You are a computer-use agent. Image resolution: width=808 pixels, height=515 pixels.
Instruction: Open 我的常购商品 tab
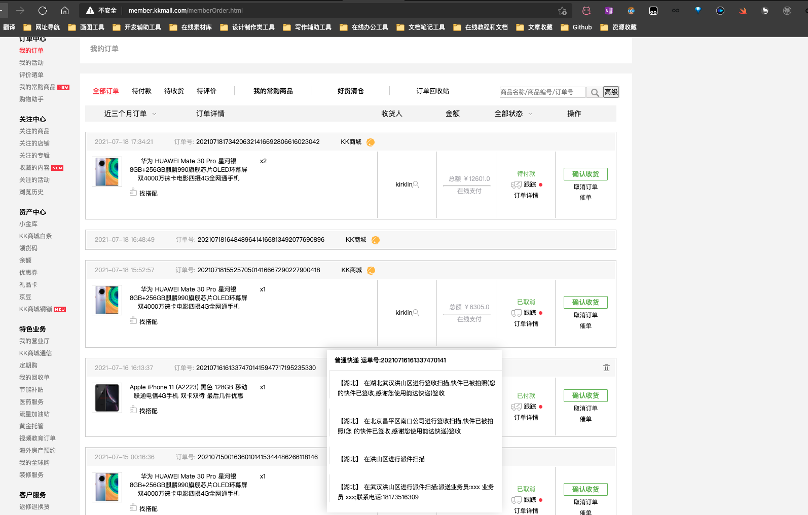pos(273,91)
